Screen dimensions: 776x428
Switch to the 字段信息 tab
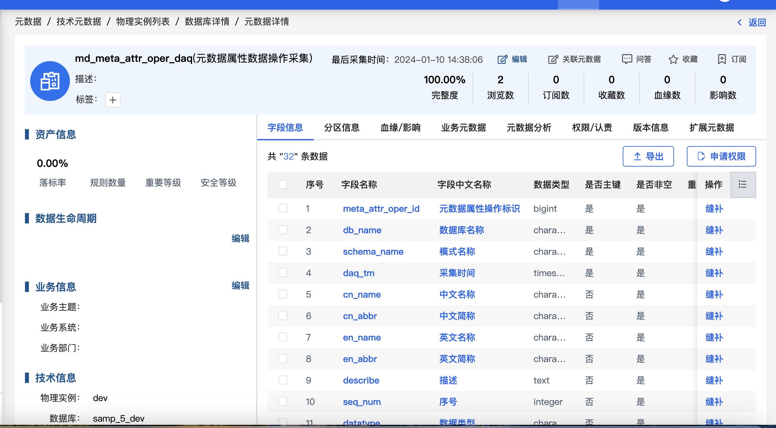pyautogui.click(x=285, y=128)
